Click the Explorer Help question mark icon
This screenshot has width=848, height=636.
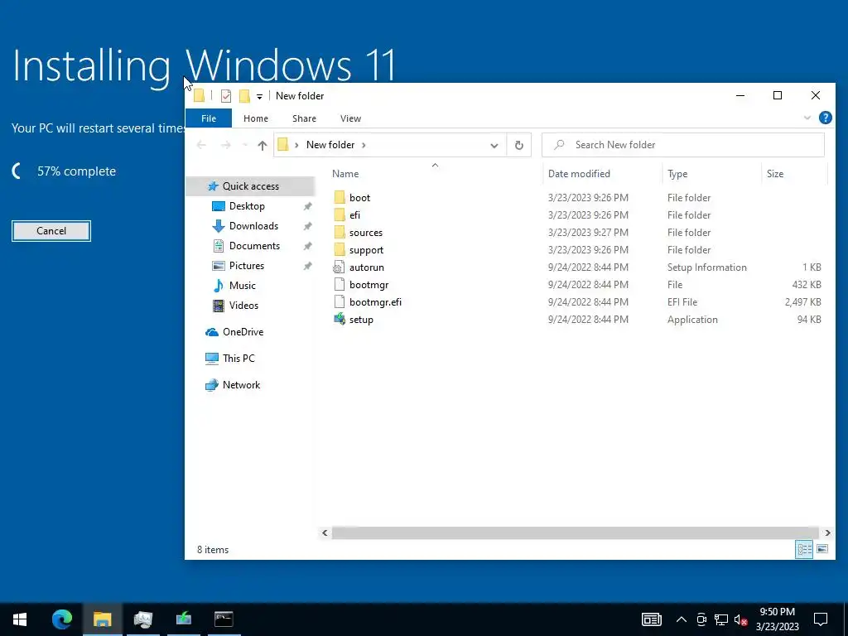[826, 118]
